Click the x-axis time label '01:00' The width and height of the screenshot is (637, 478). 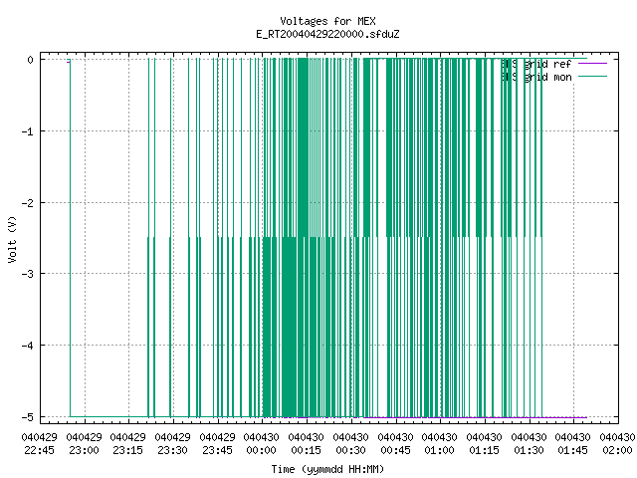pyautogui.click(x=439, y=450)
